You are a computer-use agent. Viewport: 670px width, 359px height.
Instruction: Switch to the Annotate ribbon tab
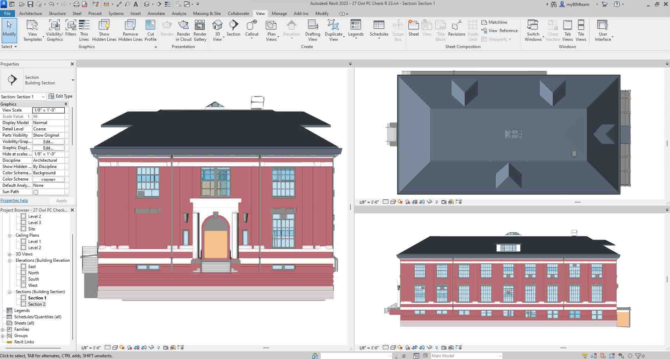click(x=156, y=14)
